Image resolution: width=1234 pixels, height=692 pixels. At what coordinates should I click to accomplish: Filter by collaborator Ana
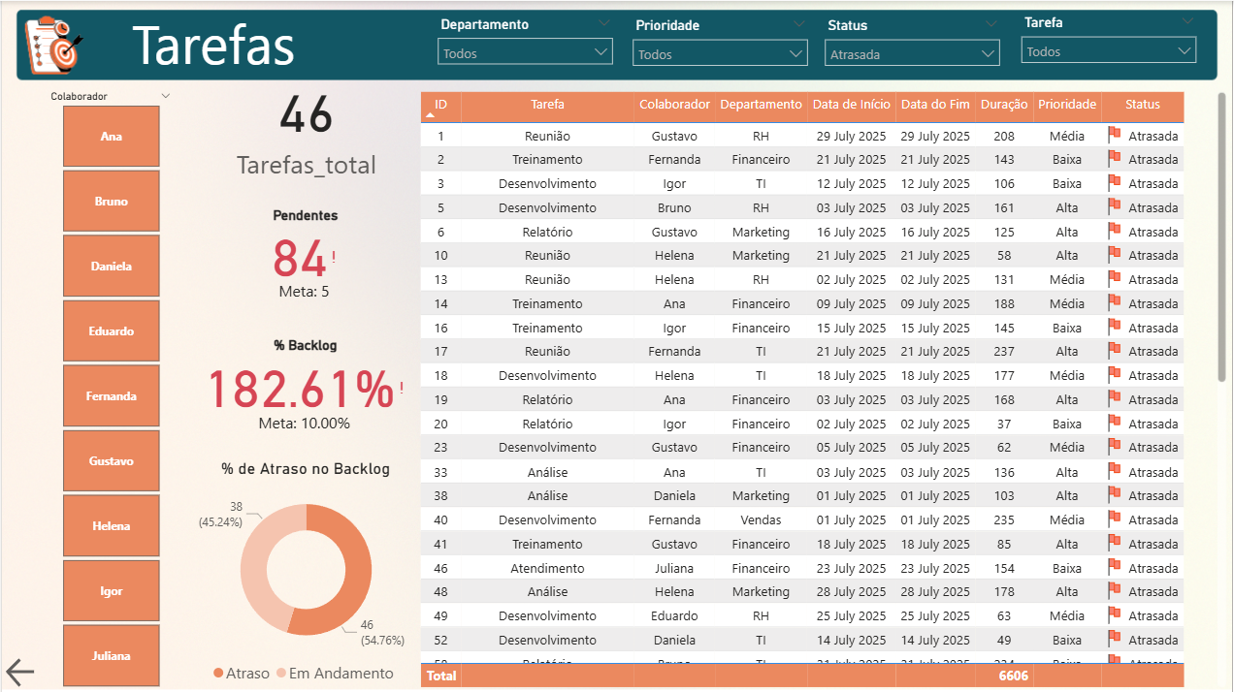pos(111,137)
